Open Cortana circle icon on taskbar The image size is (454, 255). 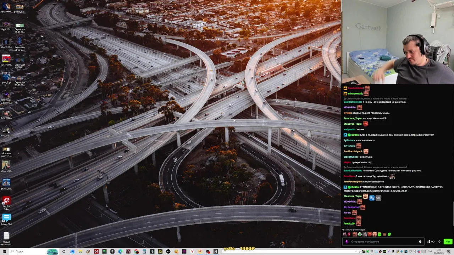[64, 251]
